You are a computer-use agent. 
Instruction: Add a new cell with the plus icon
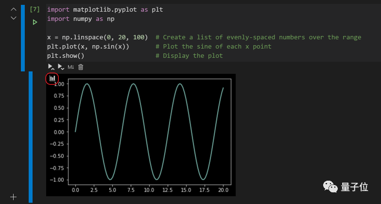(x=14, y=197)
